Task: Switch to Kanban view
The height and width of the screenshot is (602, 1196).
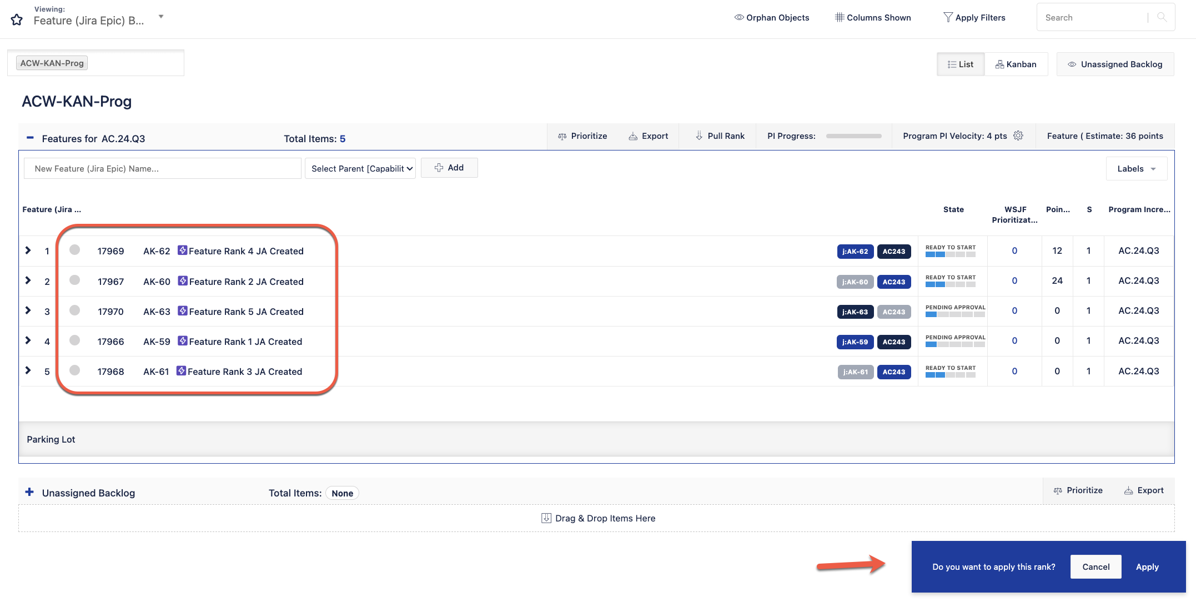Action: click(1016, 64)
